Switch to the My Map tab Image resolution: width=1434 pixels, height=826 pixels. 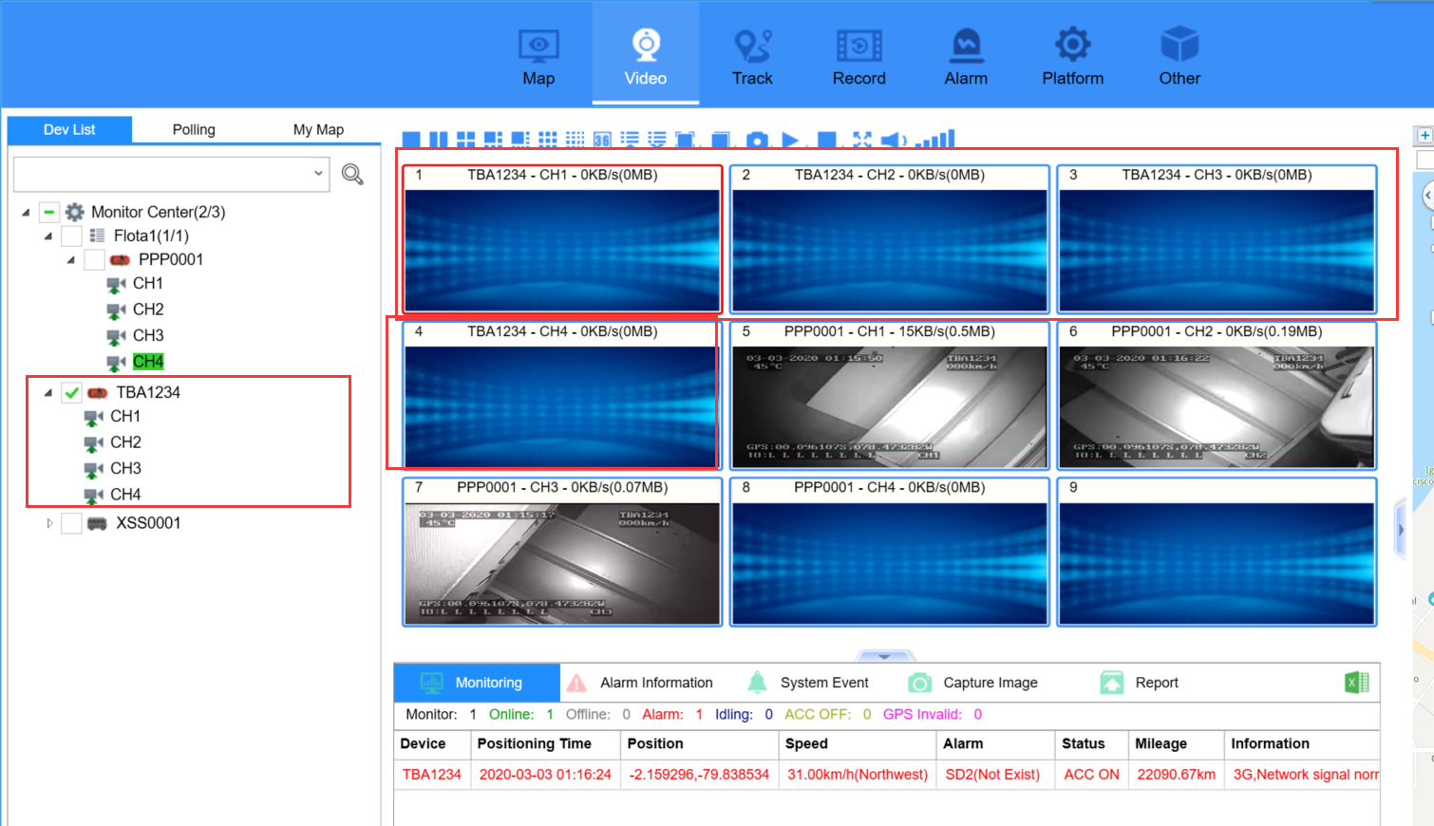[x=318, y=129]
